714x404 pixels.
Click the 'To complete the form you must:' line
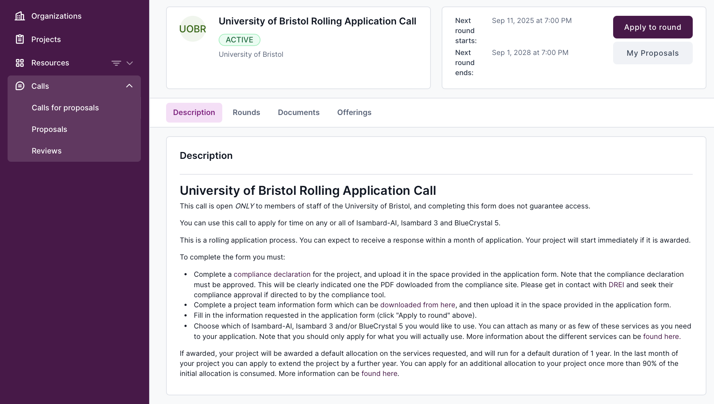point(232,257)
